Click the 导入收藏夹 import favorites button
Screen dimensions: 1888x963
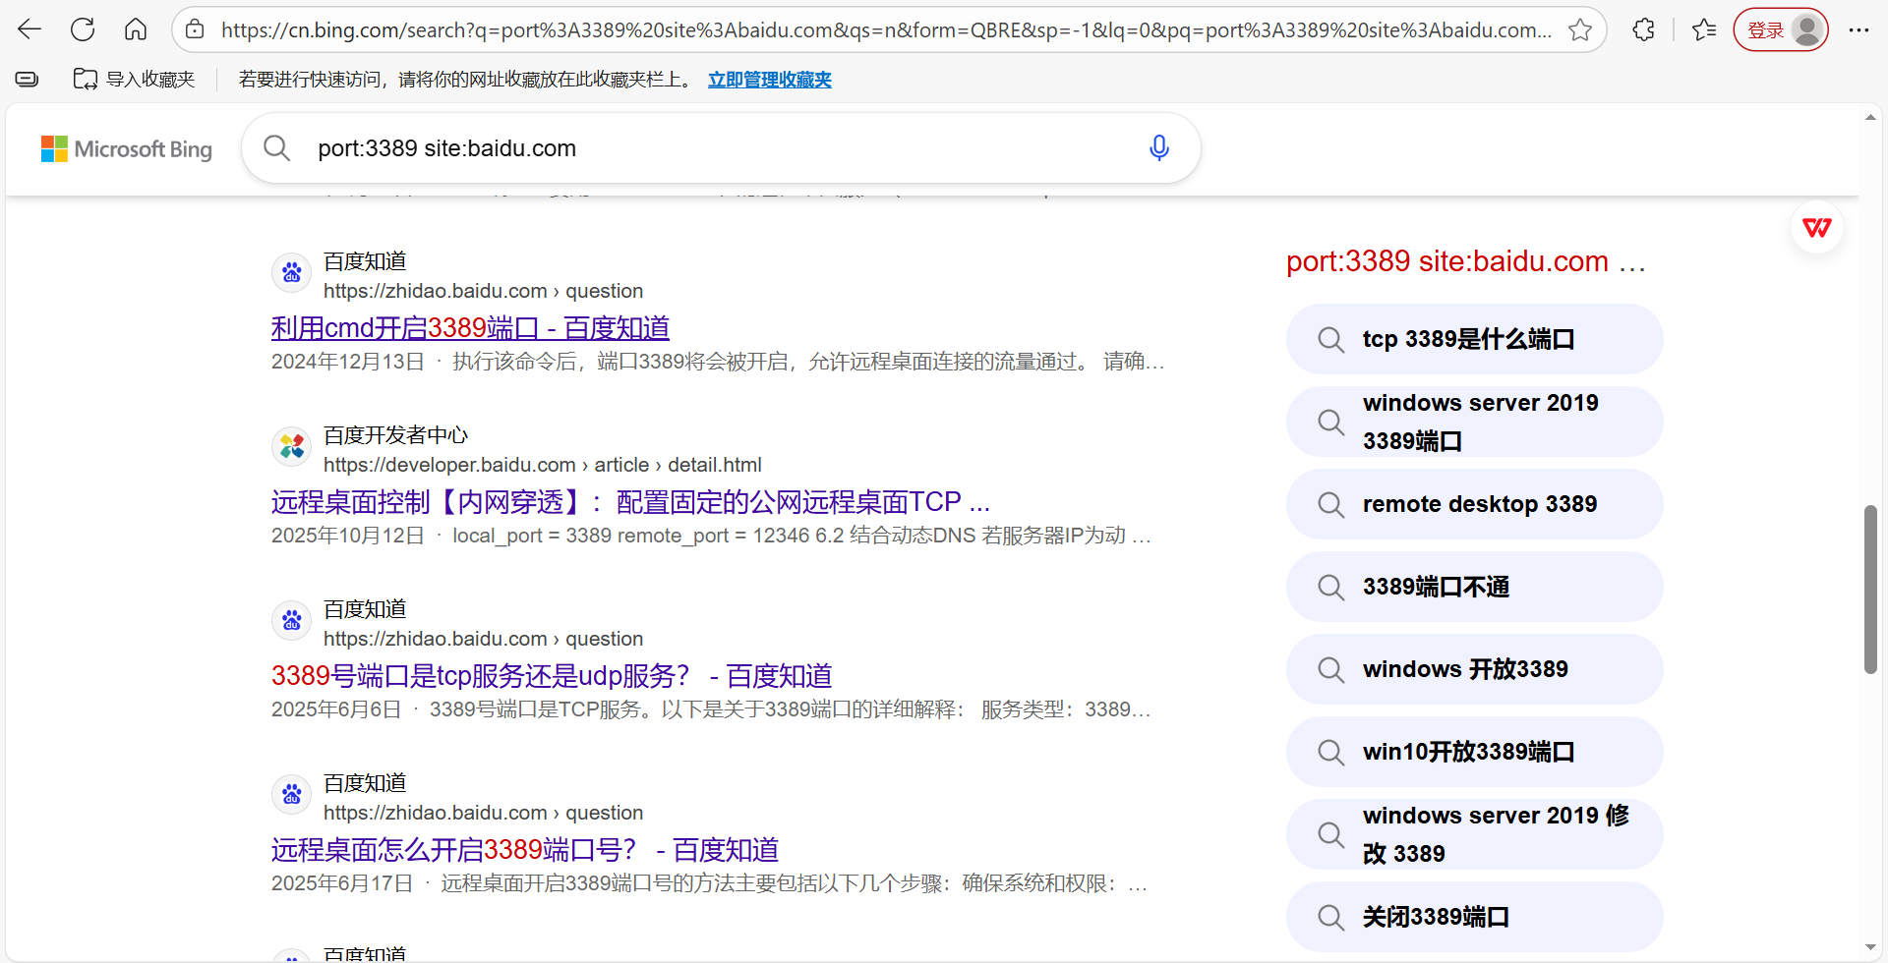coord(135,80)
